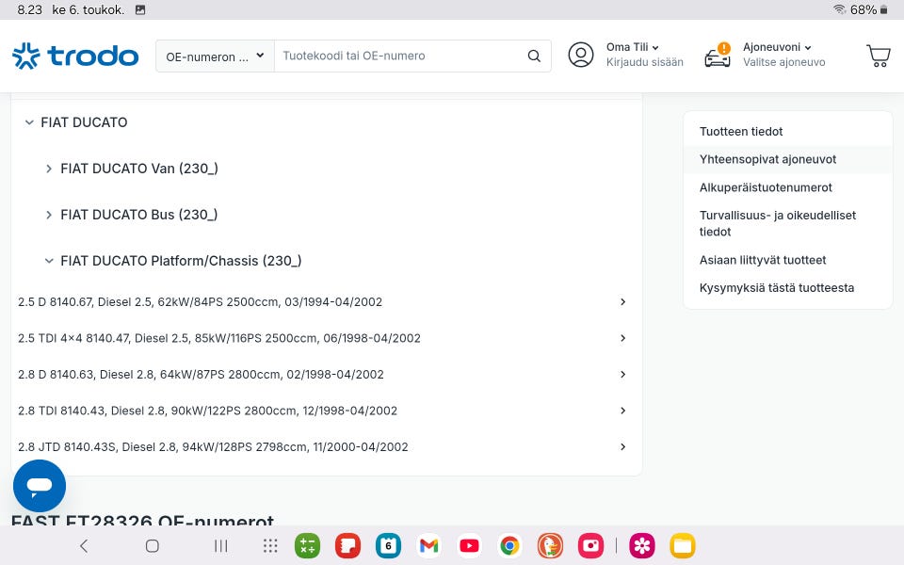The image size is (904, 565).
Task: Go to Asiaan liittyvät tuotteet section
Action: (x=763, y=260)
